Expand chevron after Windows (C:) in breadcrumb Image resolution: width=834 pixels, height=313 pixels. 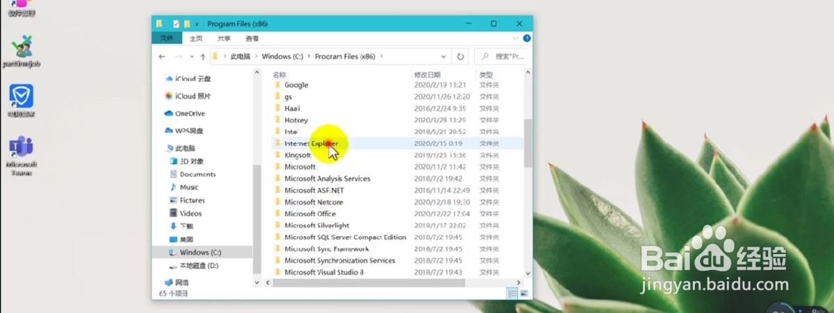coord(309,56)
